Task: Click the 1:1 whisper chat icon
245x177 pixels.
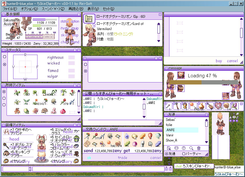Action: coord(176,148)
